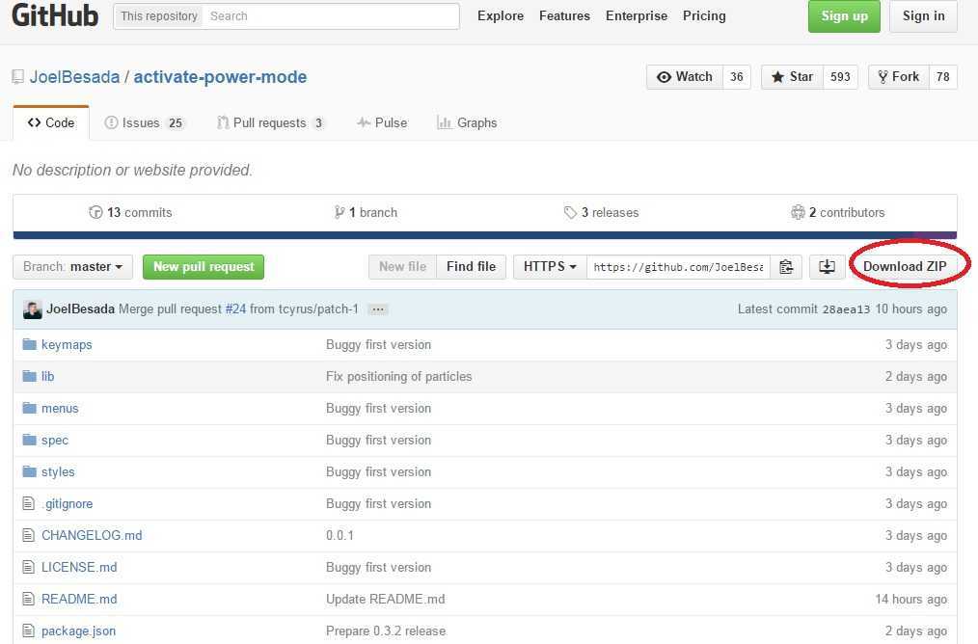Click the New pull request button
Viewport: 978px width, 644px height.
pos(204,267)
